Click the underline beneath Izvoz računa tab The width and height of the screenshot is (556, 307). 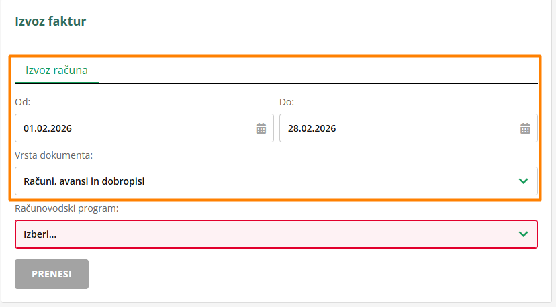click(x=57, y=82)
